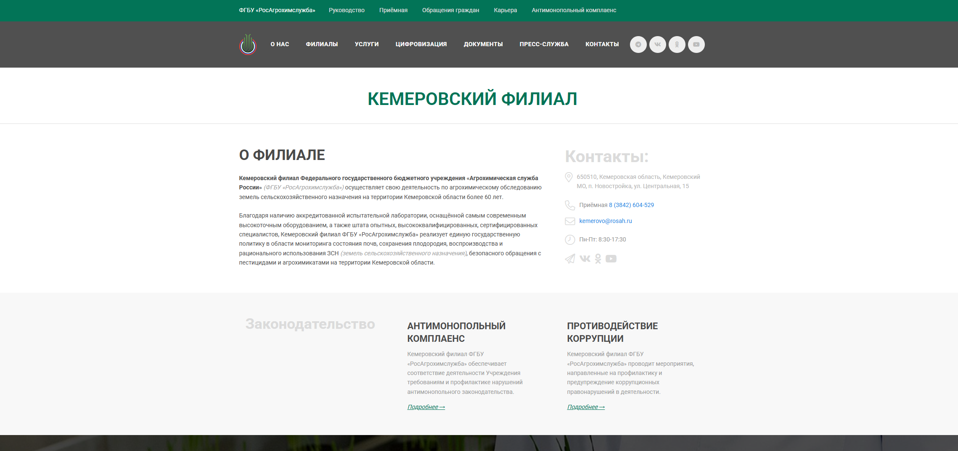Image resolution: width=958 pixels, height=451 pixels.
Task: Click the Telegram paper-plane icon under contacts
Action: point(570,259)
